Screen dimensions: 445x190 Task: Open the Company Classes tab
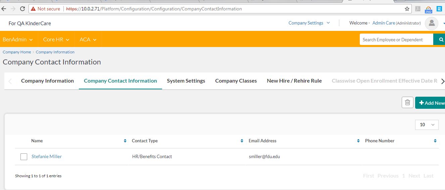236,81
